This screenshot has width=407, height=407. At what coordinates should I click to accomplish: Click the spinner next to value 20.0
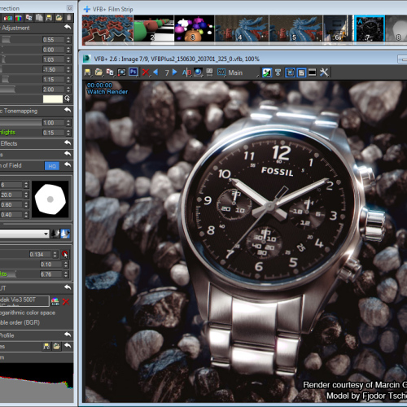pos(26,195)
